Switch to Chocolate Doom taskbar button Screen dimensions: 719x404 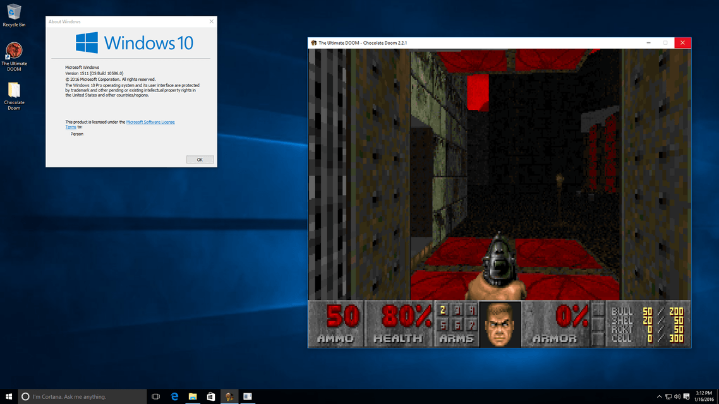coord(229,396)
